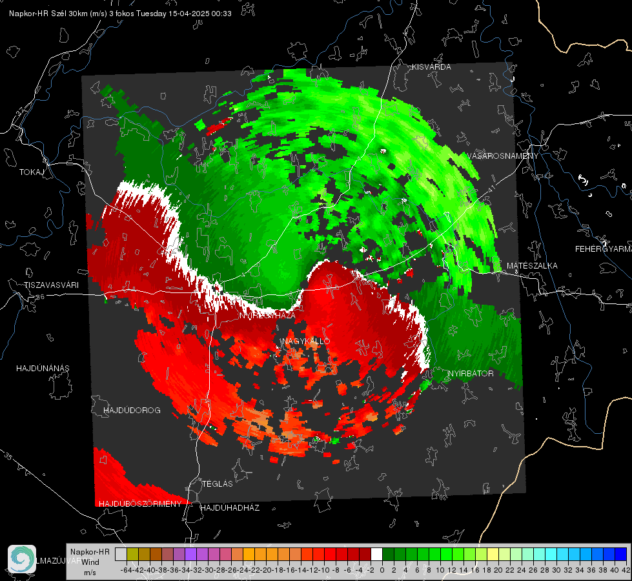Click the HAJDÚHADHÁZ city label
Viewport: 632px width, 581px height.
coord(230,507)
